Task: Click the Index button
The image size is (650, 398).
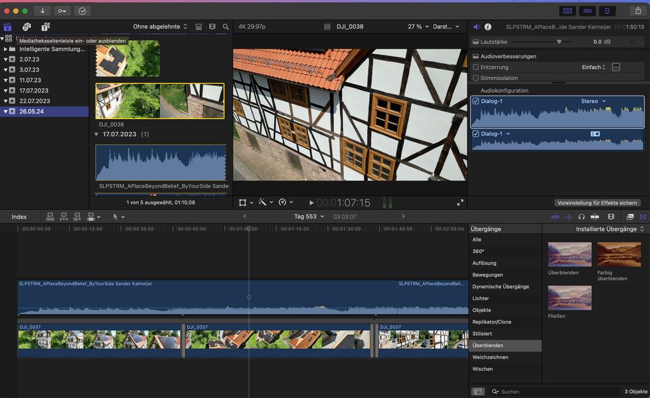Action: pos(19,217)
